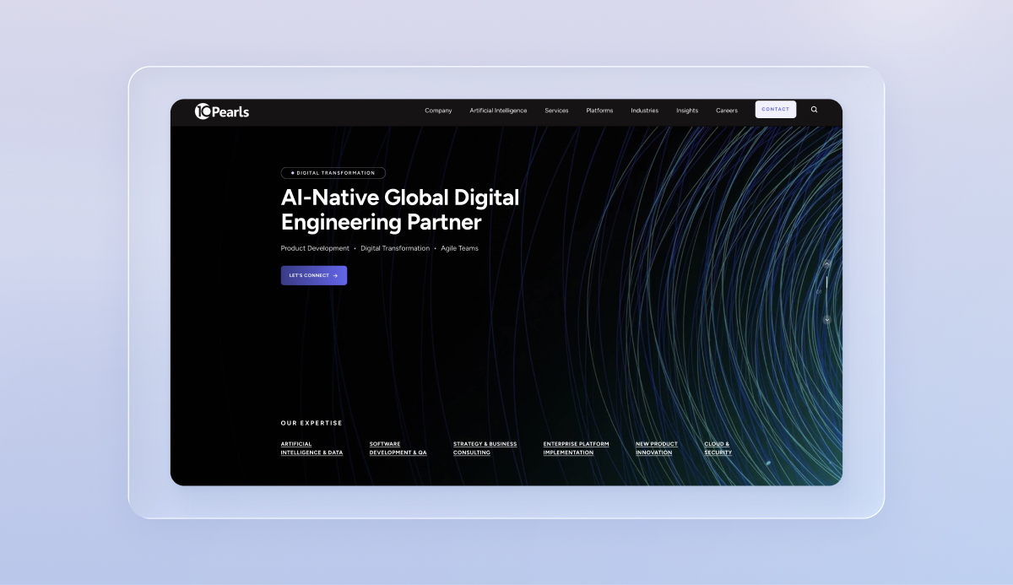Image resolution: width=1013 pixels, height=585 pixels.
Task: Open the Industries menu
Action: tap(644, 111)
